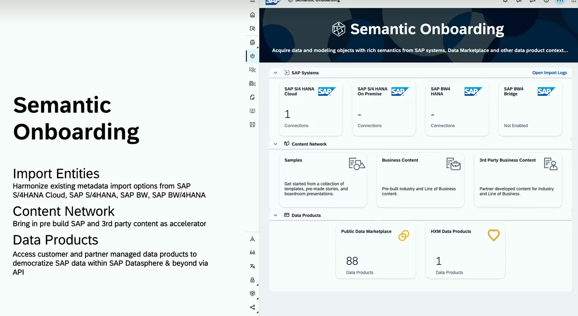Click the FH user avatar
This screenshot has height=316, width=578.
click(x=560, y=2)
